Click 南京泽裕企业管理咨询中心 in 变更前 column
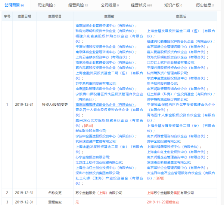The height and width of the screenshot is (205, 224). (105, 52)
